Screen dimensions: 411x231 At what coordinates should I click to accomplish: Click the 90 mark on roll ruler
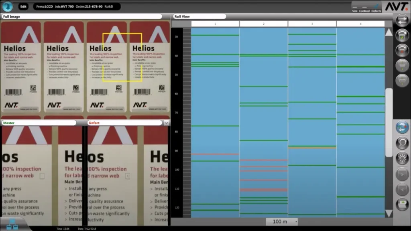pyautogui.click(x=177, y=151)
